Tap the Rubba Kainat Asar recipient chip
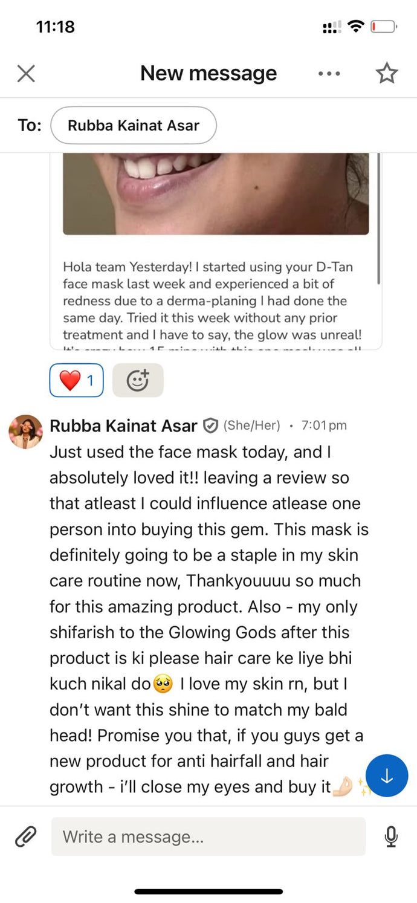The height and width of the screenshot is (903, 417). tap(134, 126)
